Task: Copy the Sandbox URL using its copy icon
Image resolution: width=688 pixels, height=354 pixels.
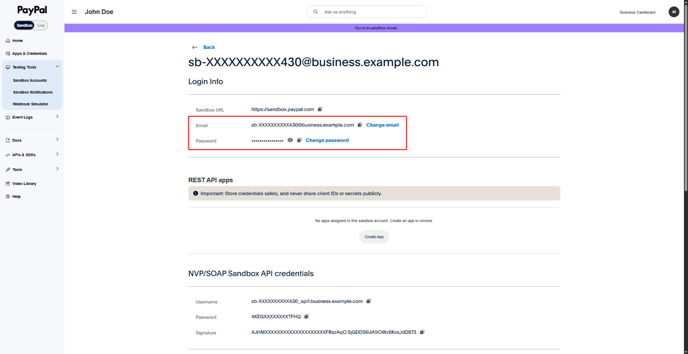Action: [x=320, y=109]
